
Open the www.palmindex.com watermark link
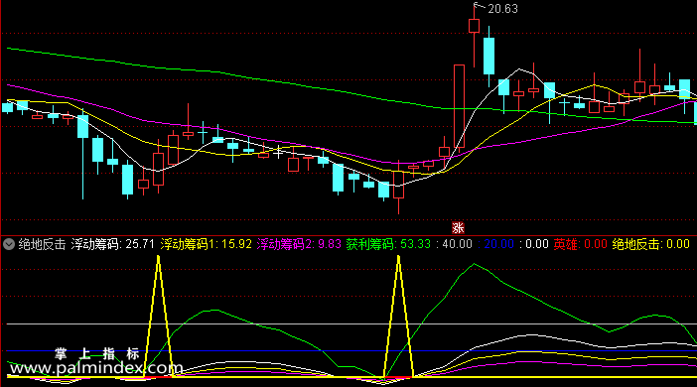click(96, 368)
